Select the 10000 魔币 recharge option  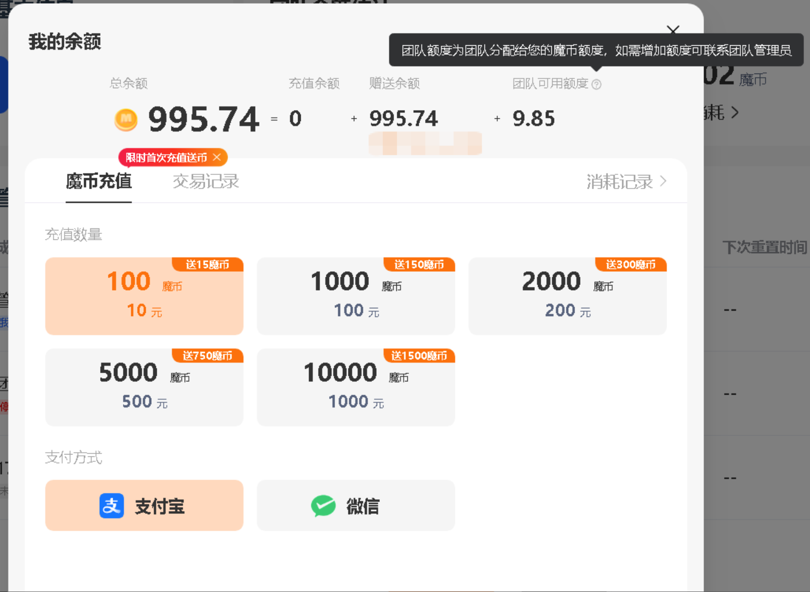coord(356,387)
